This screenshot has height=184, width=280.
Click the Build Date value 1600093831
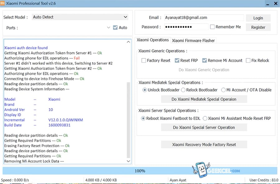pyautogui.click(x=59, y=125)
